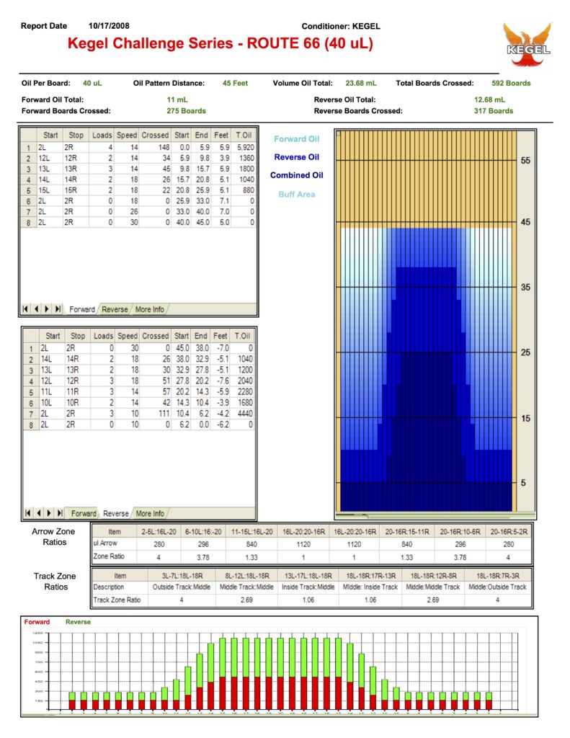Viewport: 570px width, 738px height.
Task: Click the Buff Area legend label
Action: pyautogui.click(x=297, y=195)
